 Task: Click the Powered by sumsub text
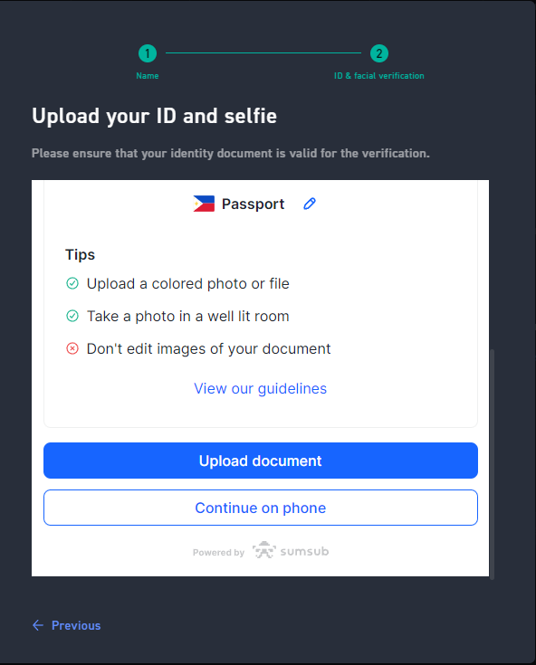261,552
